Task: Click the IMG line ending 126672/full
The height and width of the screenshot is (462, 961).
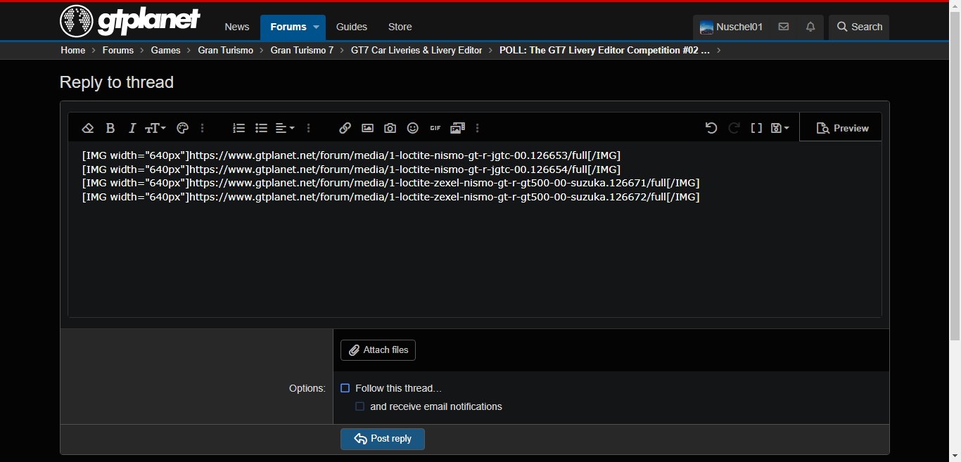Action: (391, 197)
